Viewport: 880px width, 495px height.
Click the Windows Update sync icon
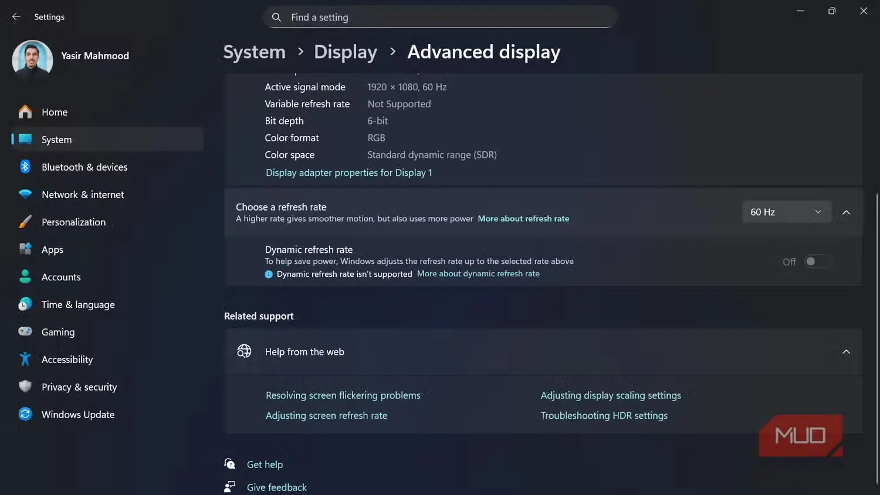point(25,414)
